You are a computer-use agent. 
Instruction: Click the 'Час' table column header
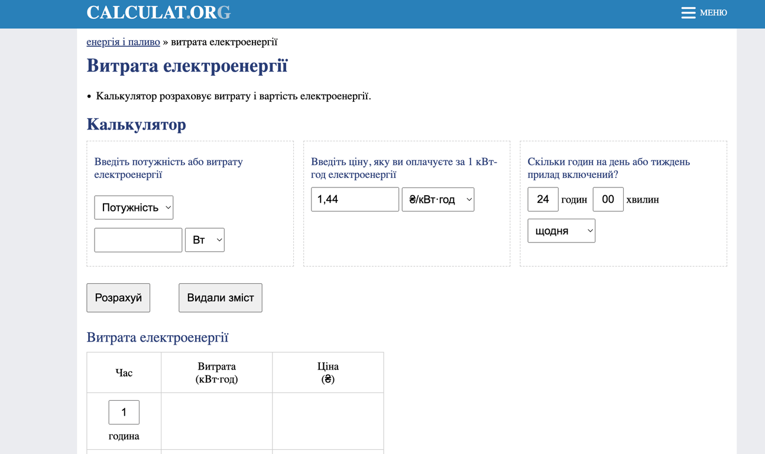coord(124,373)
